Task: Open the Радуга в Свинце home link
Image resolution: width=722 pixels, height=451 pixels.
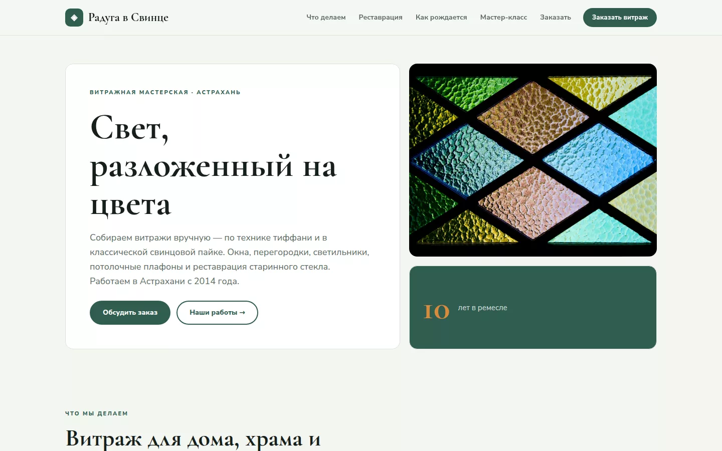Action: coord(117,18)
